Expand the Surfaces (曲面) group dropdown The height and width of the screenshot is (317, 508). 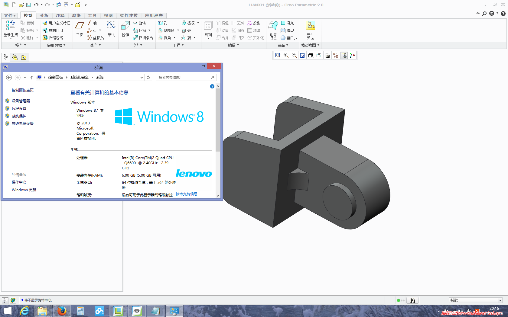tap(283, 45)
